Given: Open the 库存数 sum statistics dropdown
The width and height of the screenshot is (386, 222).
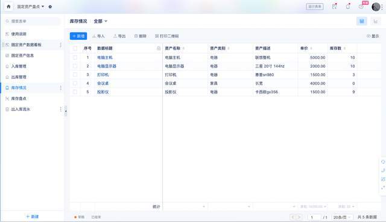Looking at the screenshot, I should pos(346,206).
